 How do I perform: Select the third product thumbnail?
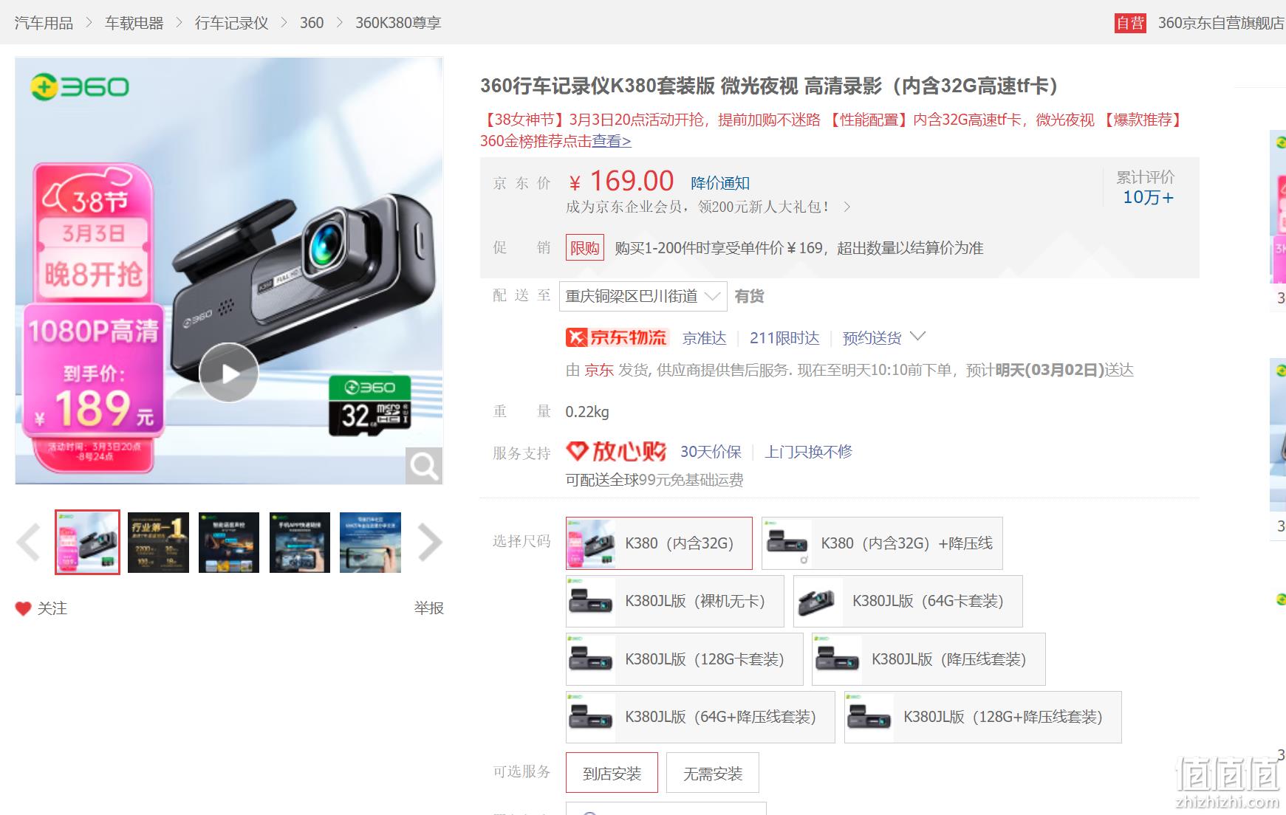point(229,542)
